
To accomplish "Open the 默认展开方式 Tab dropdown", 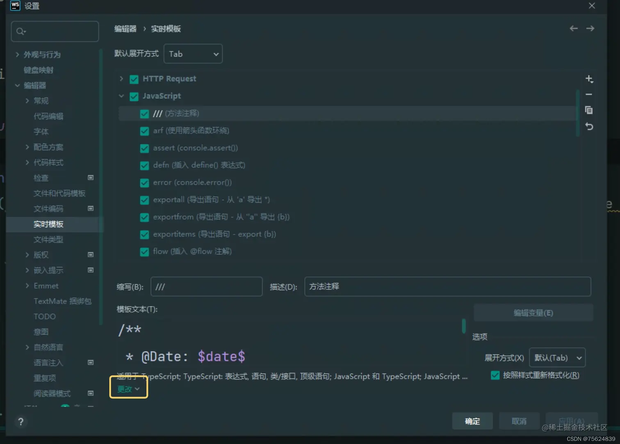I will tap(193, 54).
